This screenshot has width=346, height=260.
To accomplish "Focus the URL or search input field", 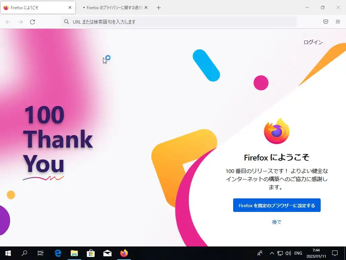I will coord(179,22).
